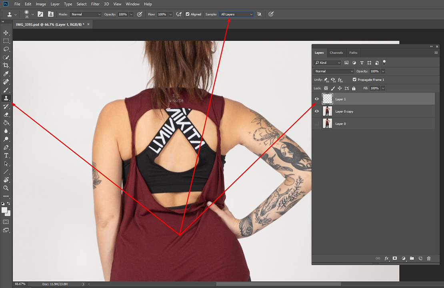Click the background color swatch
Viewport: 444px width, 288px height.
[8, 214]
